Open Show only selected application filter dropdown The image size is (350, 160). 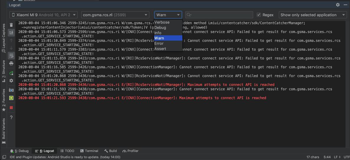(313, 15)
